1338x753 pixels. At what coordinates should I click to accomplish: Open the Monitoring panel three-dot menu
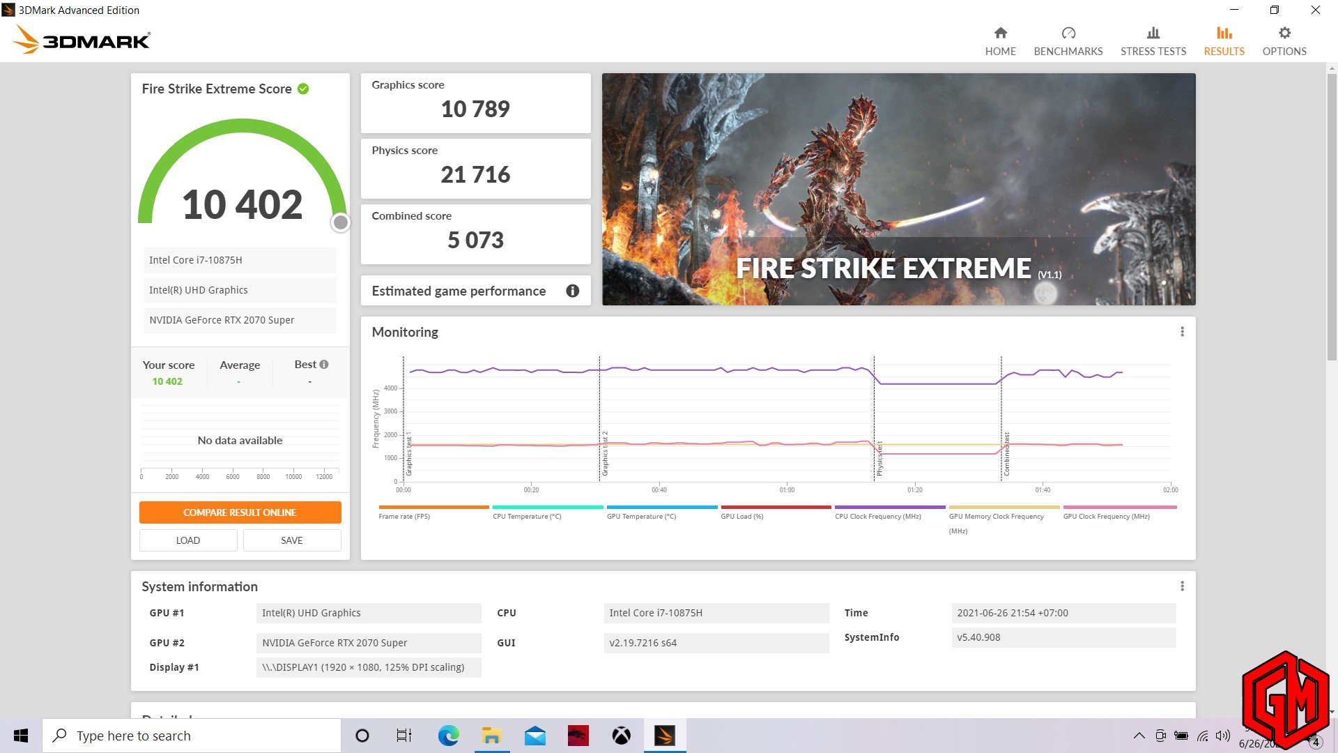click(1182, 332)
